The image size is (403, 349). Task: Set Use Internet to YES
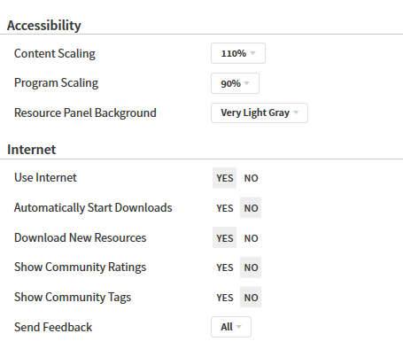coord(224,178)
